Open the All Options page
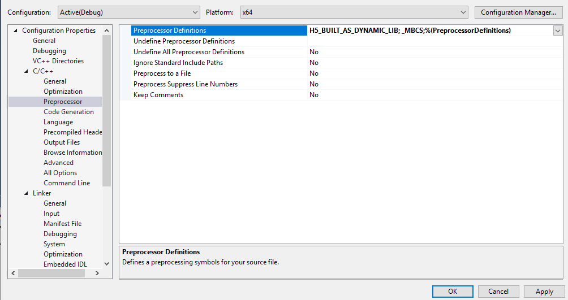This screenshot has width=568, height=300. [60, 173]
